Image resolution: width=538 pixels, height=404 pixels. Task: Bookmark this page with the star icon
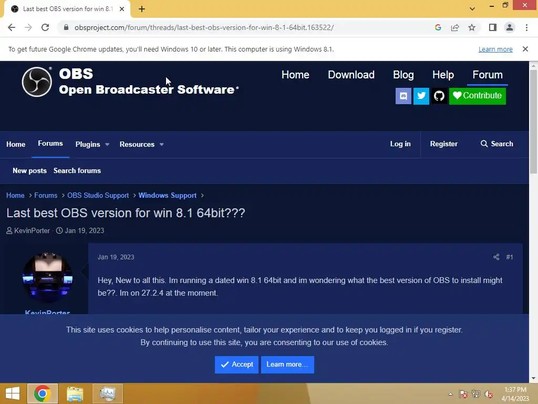(472, 27)
